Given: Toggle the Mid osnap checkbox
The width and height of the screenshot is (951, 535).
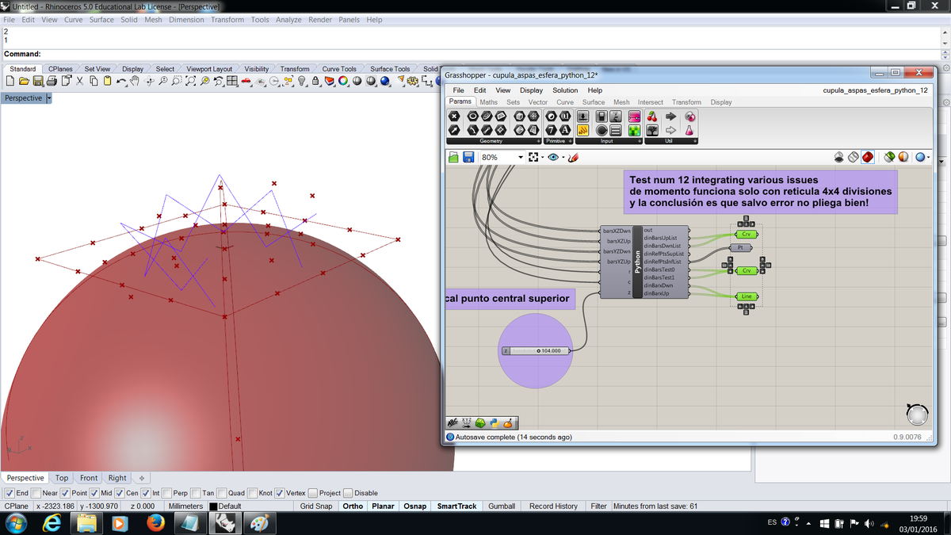Looking at the screenshot, I should (x=94, y=493).
